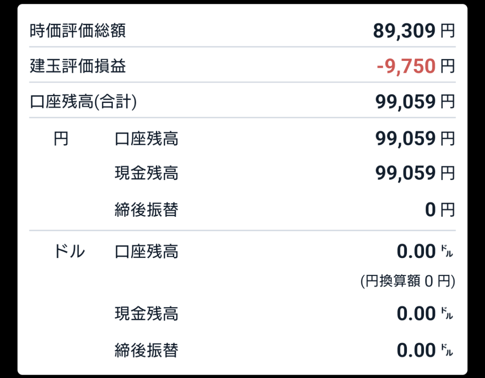Click the (円換算額 0 円) conversion text
The width and height of the screenshot is (485, 378).
pos(408,281)
